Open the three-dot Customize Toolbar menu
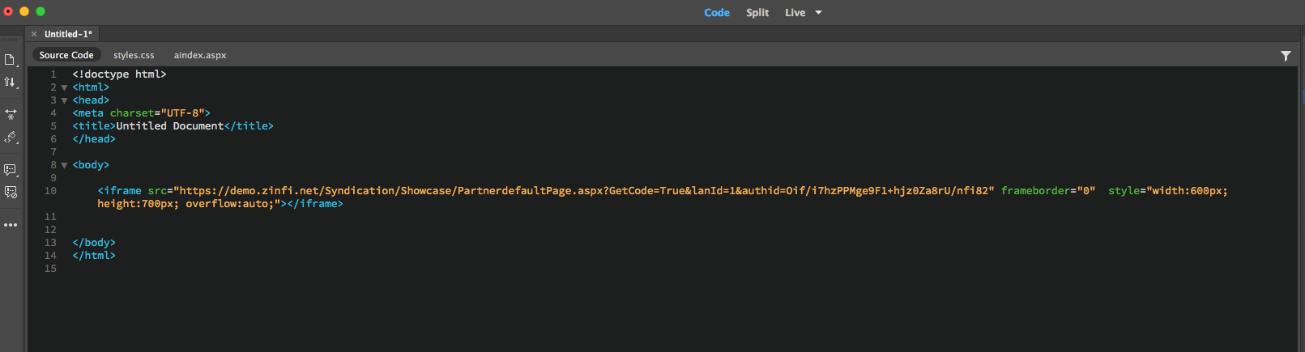 (11, 225)
